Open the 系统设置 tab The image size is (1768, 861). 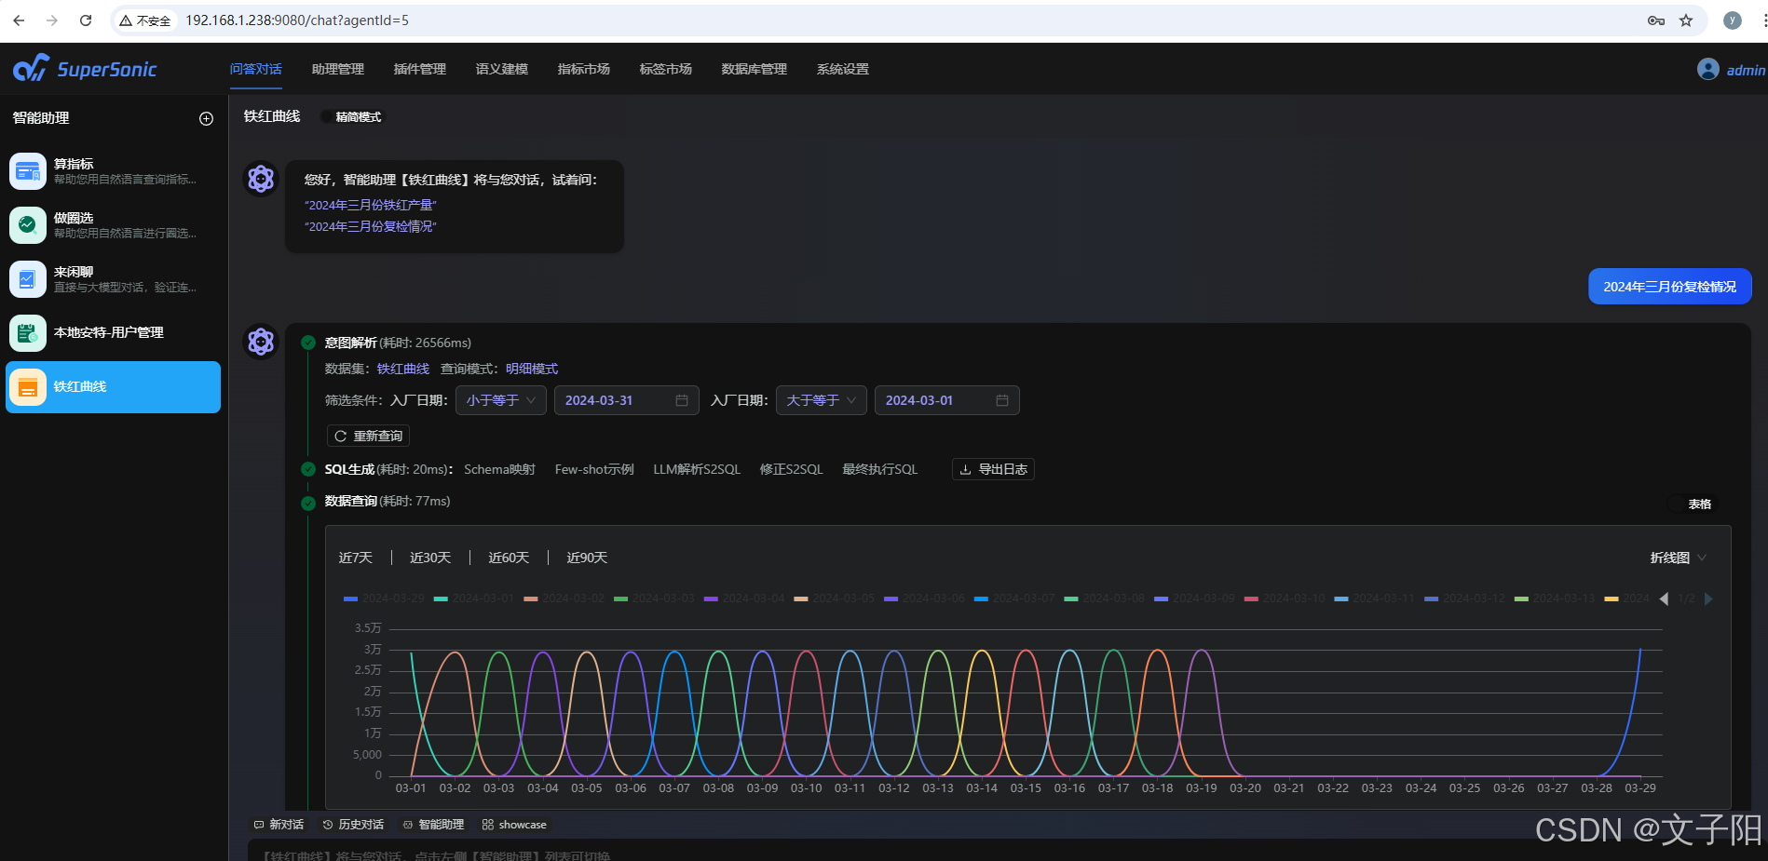click(x=843, y=69)
